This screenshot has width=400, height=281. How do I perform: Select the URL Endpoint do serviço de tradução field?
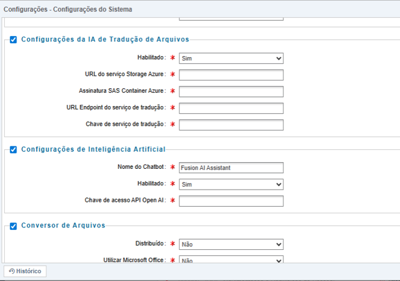pos(231,108)
